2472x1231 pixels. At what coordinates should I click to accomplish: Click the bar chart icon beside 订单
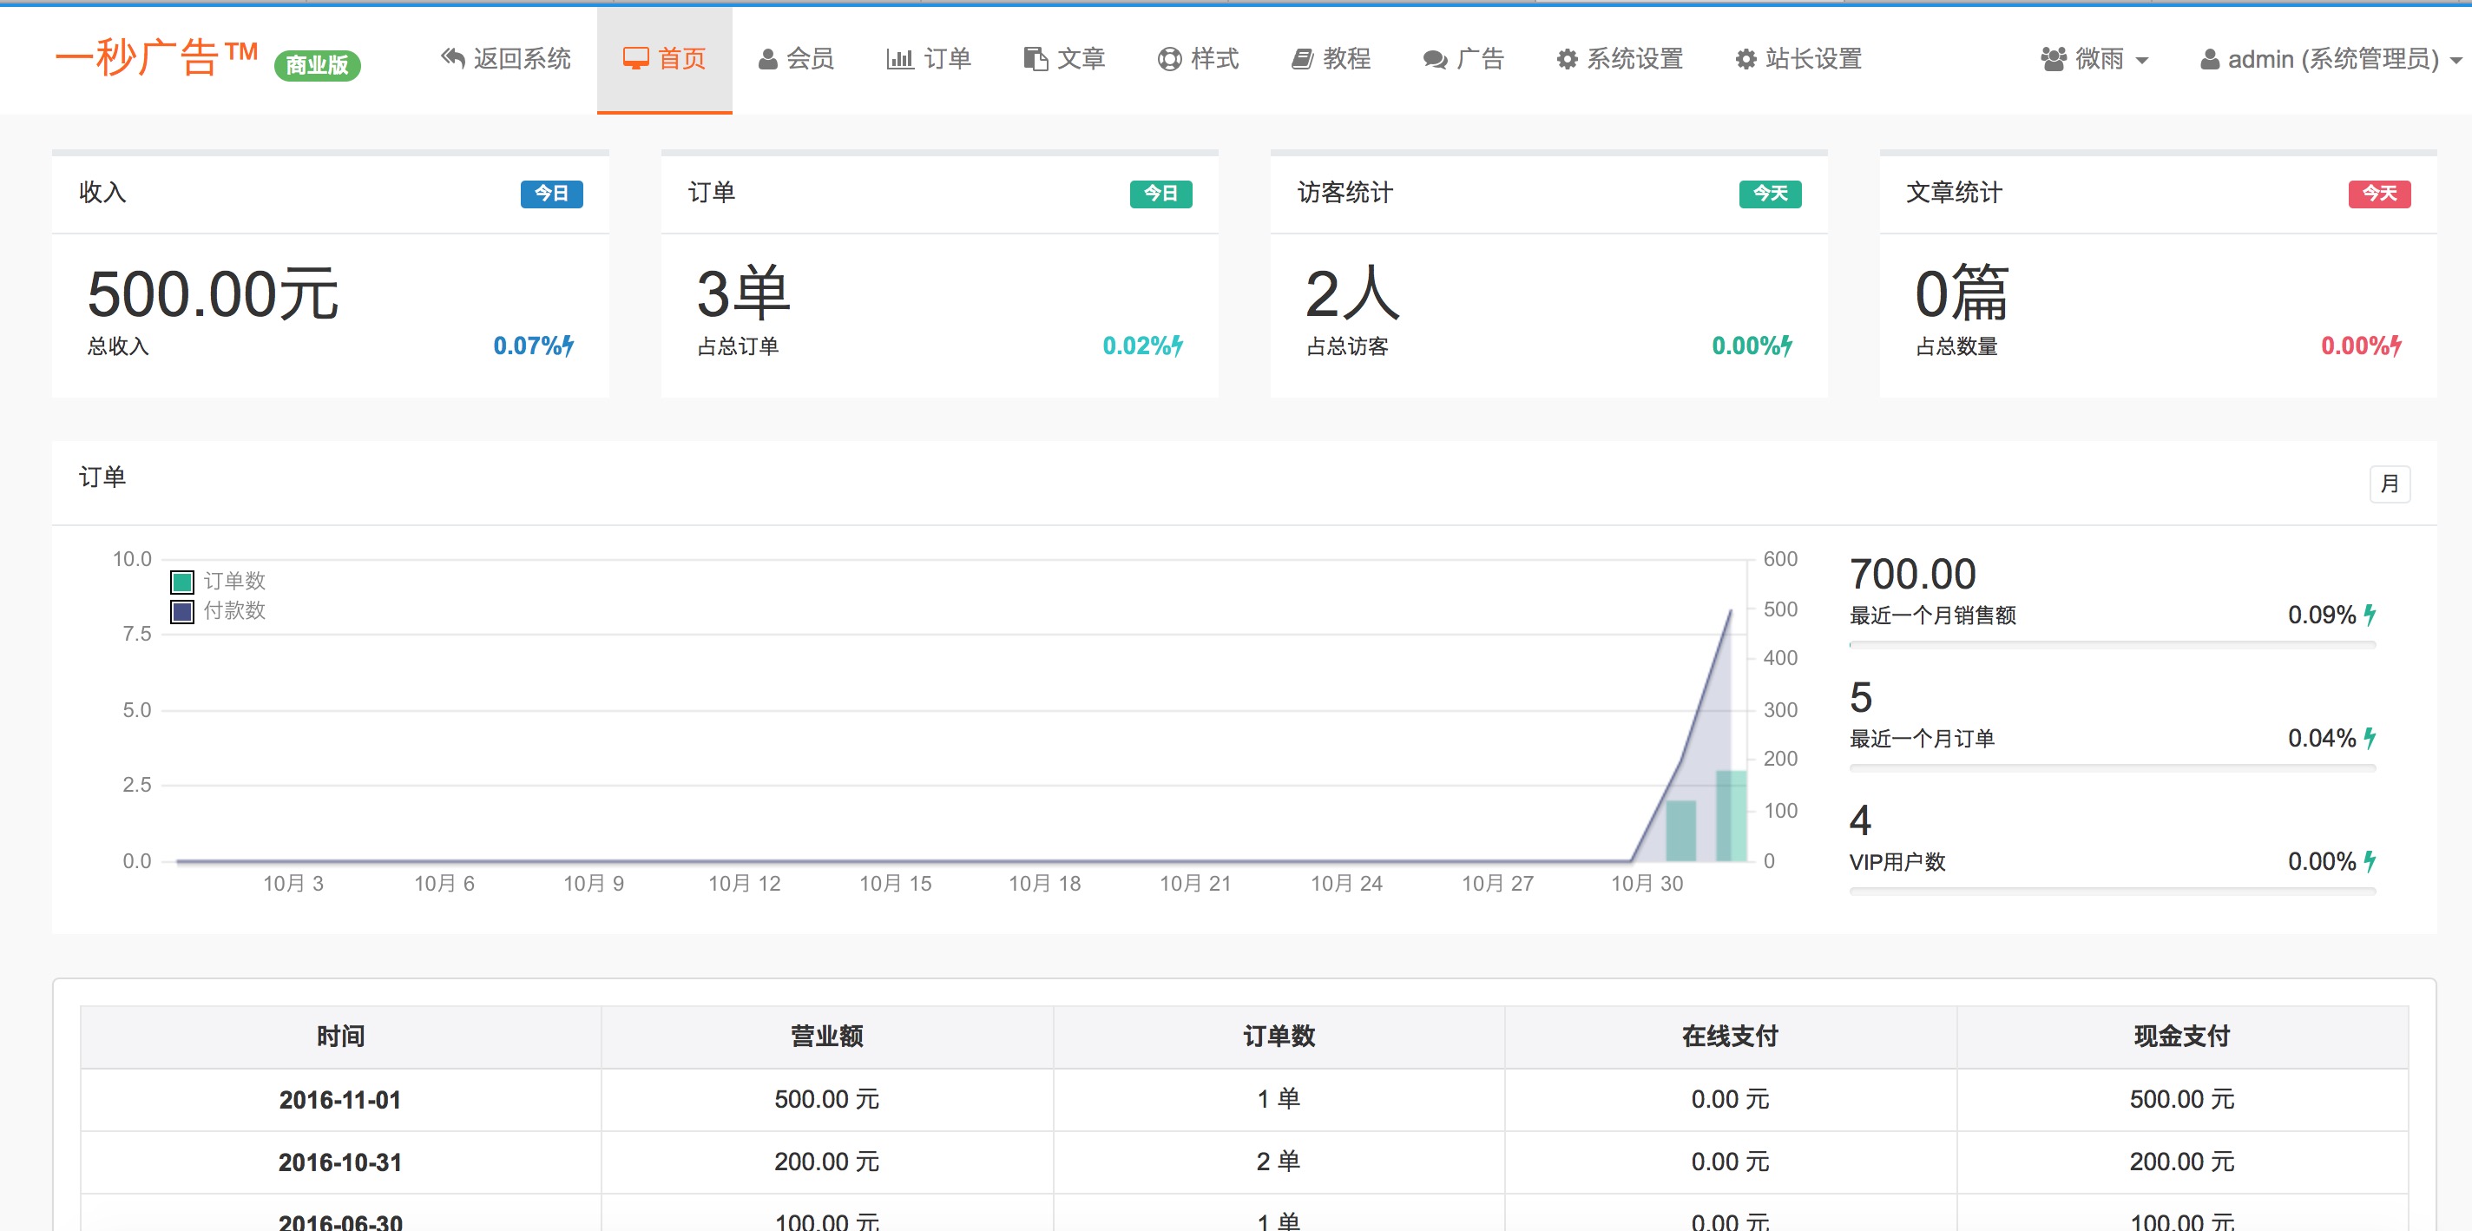(x=900, y=58)
